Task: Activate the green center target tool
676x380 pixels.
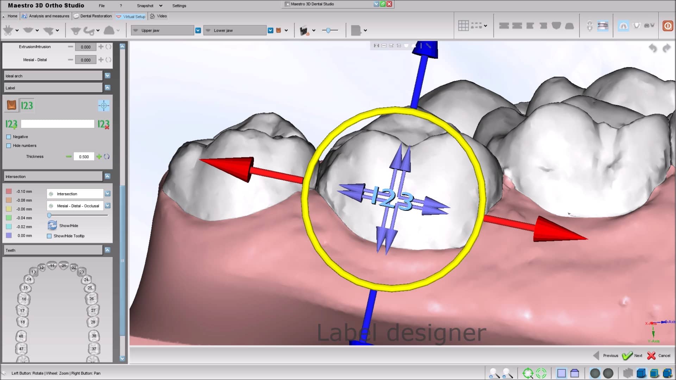Action: tap(528, 373)
